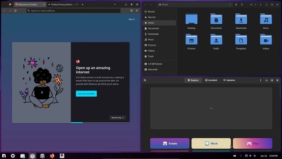The image size is (282, 159).
Task: Focus the Search or enter address field
Action: pos(74,11)
